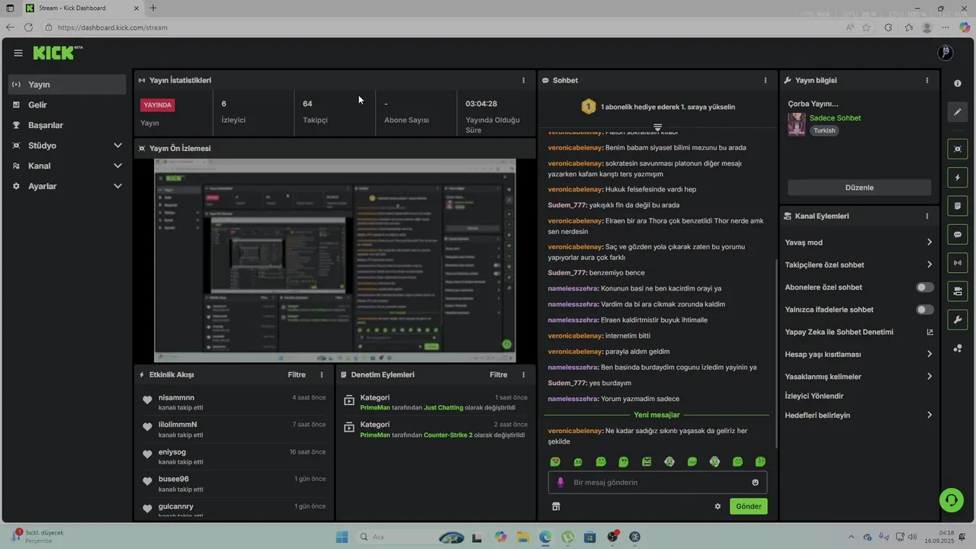The width and height of the screenshot is (976, 549).
Task: Open Filtre in Denetim Eylemleri panel
Action: (499, 374)
